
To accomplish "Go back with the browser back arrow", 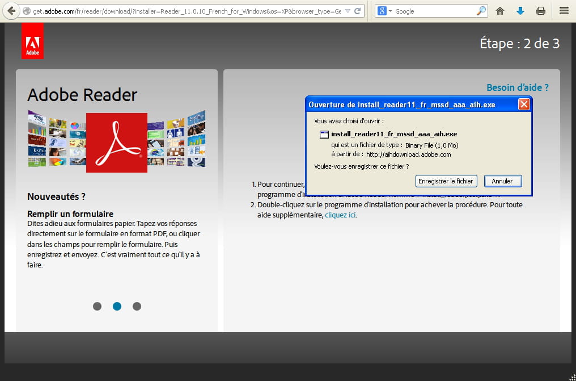I will click(x=11, y=11).
